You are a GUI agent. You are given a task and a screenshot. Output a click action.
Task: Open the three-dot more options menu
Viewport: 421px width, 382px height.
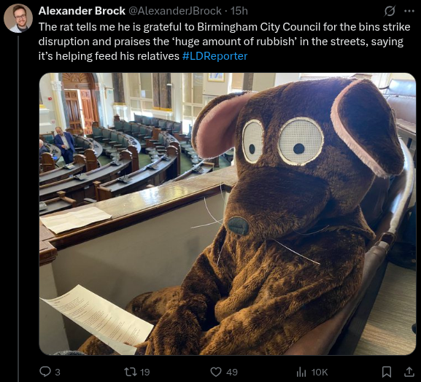point(409,11)
